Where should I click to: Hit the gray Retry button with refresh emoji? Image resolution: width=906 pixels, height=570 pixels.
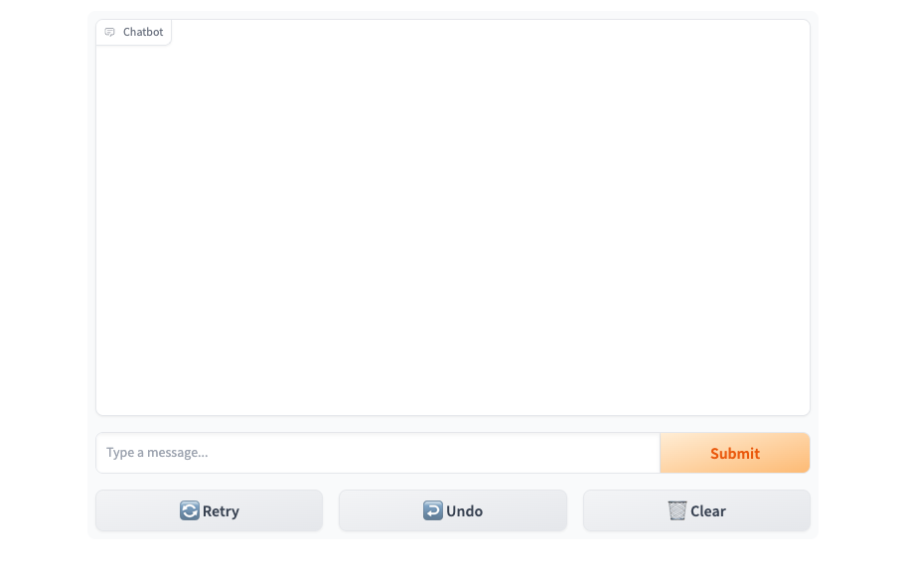coord(210,510)
